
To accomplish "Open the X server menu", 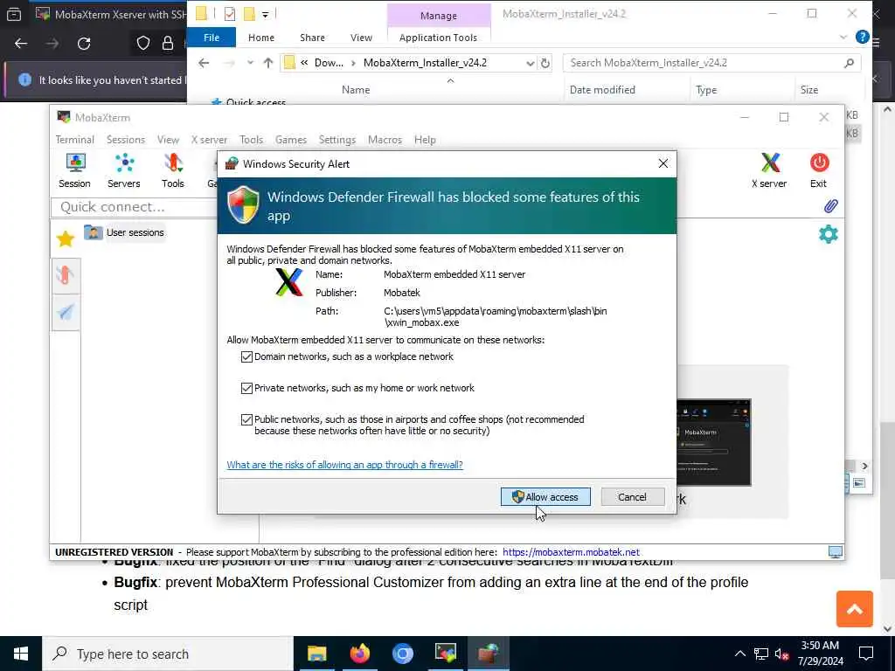I will [x=209, y=140].
